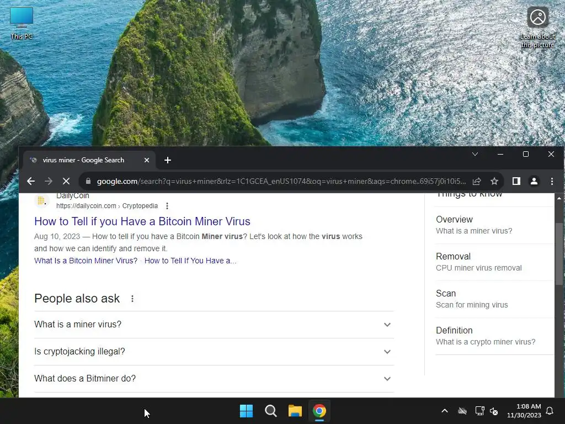Click the OneDrive cloud tray icon
Image resolution: width=565 pixels, height=424 pixels.
[462, 411]
